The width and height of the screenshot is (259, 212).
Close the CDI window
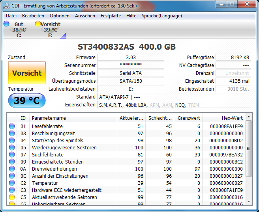pyautogui.click(x=247, y=4)
